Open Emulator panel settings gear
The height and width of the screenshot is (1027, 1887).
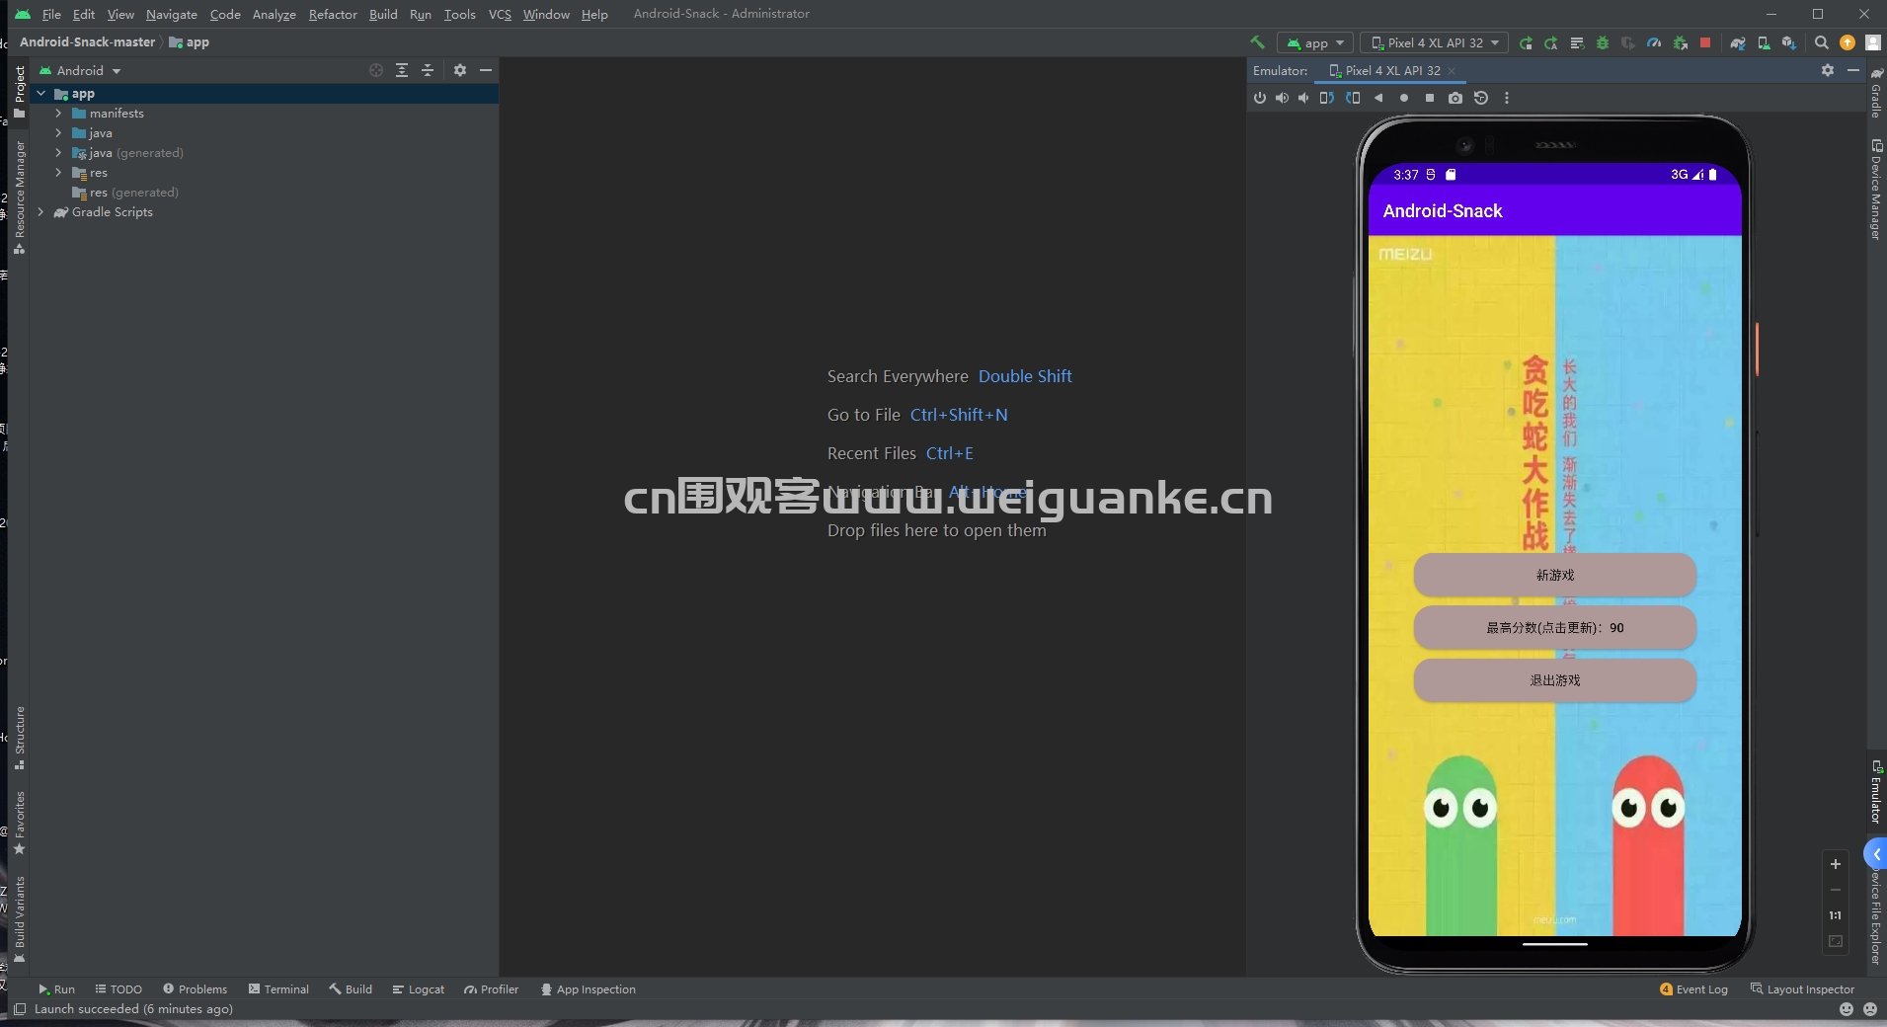(x=1828, y=70)
